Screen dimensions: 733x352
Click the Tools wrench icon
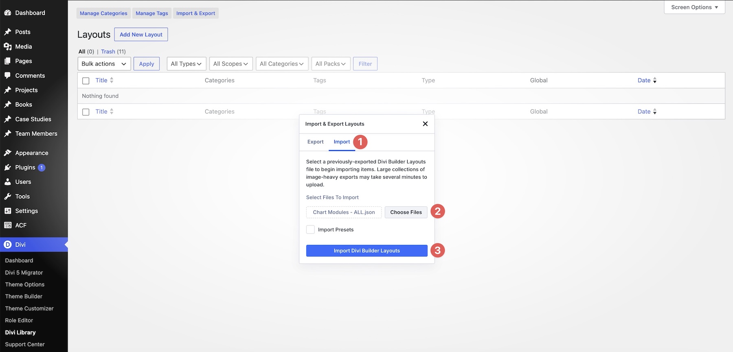[x=8, y=197]
